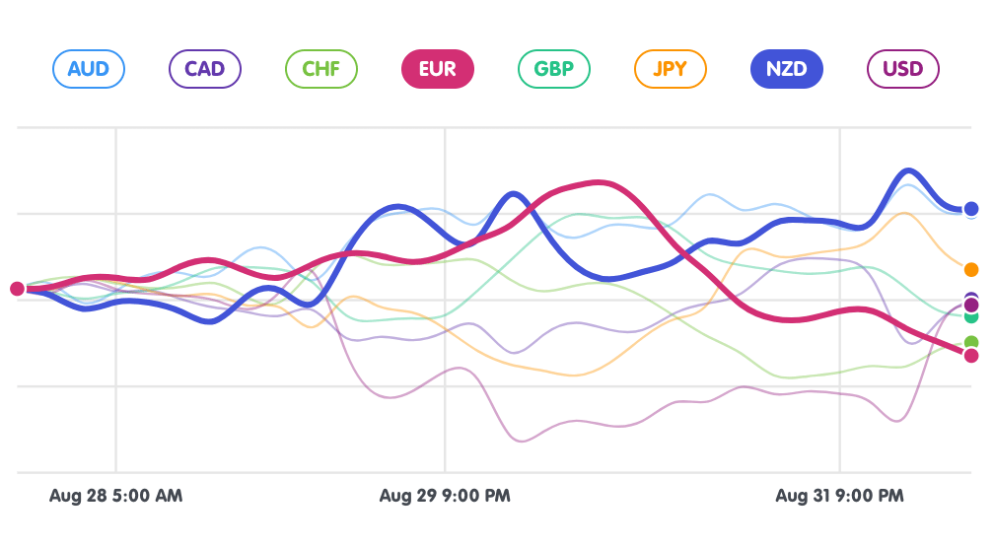Viewport: 994px width, 547px height.
Task: Select the orange JPY endpoint dot
Action: (x=971, y=270)
